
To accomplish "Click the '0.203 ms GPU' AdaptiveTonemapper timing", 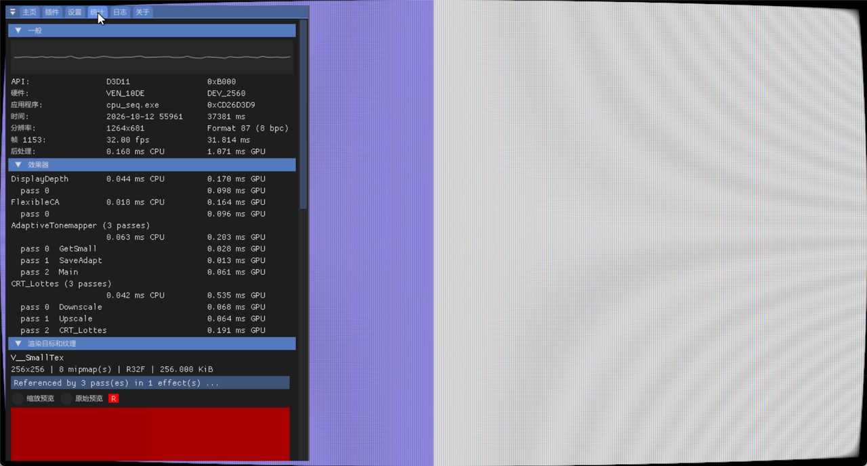I will pyautogui.click(x=236, y=237).
